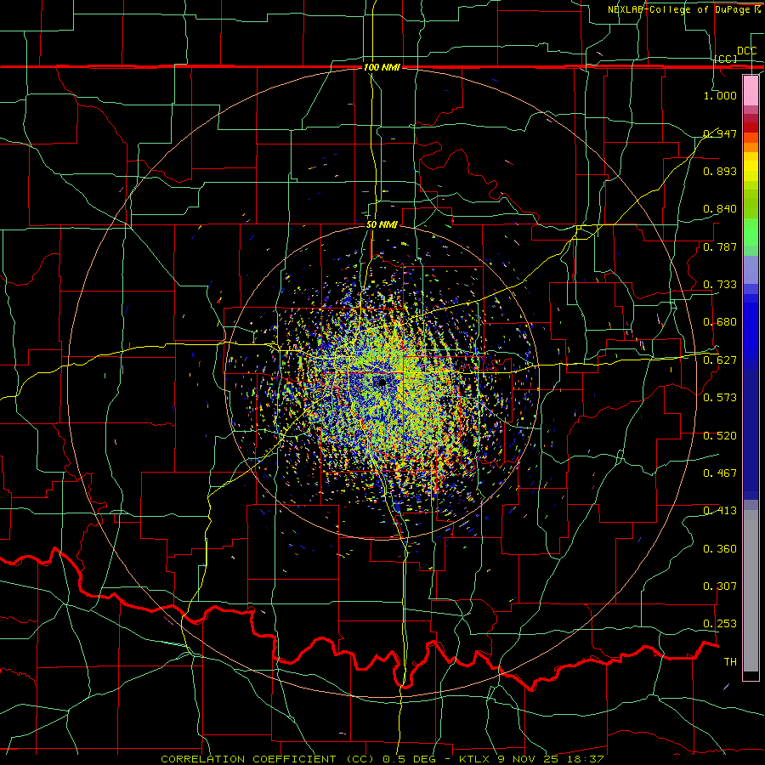Click the 0.520 scale value
Viewport: 765px width, 765px height.
tap(720, 436)
